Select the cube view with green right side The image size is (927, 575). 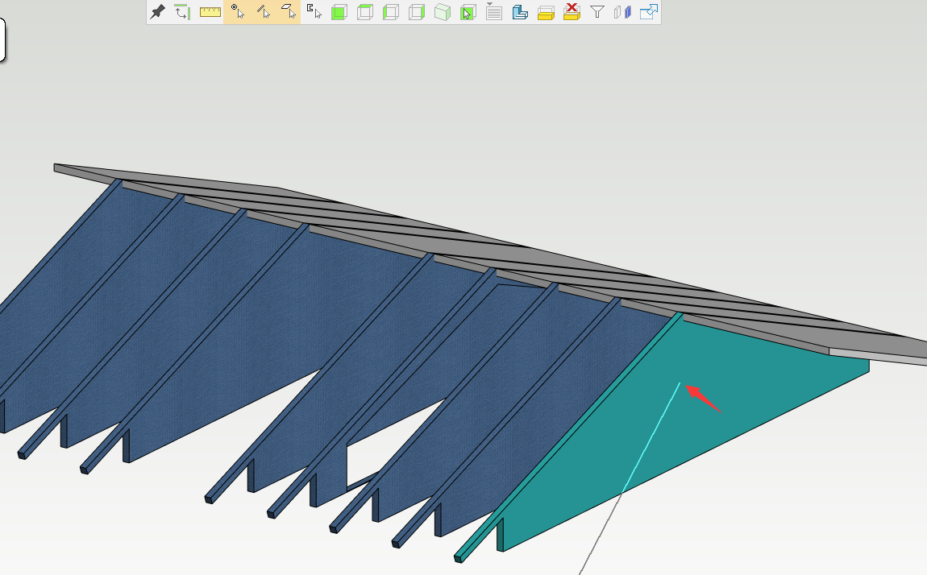(x=417, y=12)
